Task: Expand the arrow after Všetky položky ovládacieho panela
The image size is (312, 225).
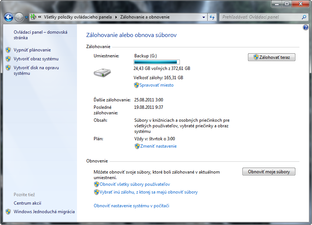Action: tap(116, 17)
